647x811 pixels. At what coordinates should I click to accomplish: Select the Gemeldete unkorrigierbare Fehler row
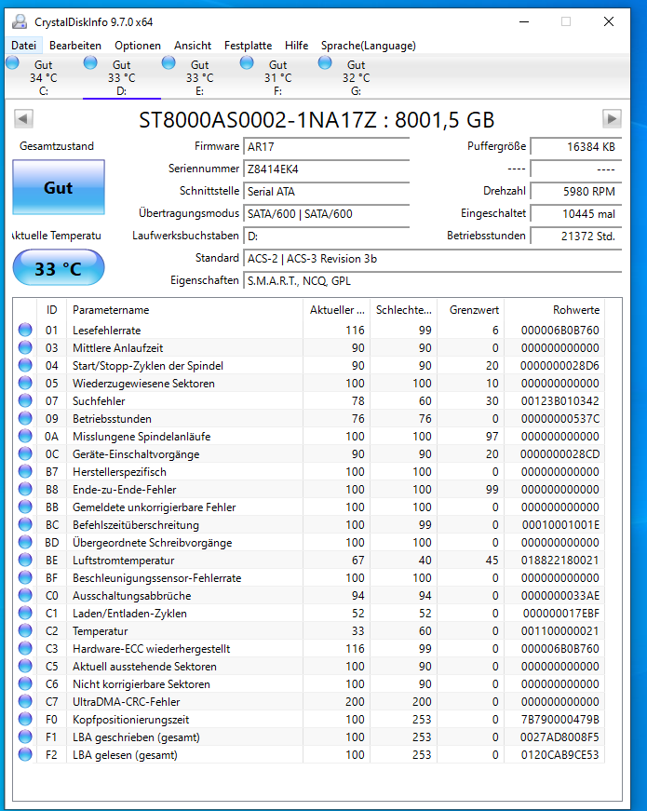coord(309,507)
